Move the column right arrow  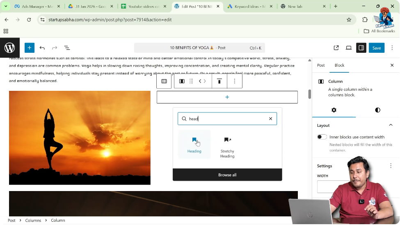205,81
